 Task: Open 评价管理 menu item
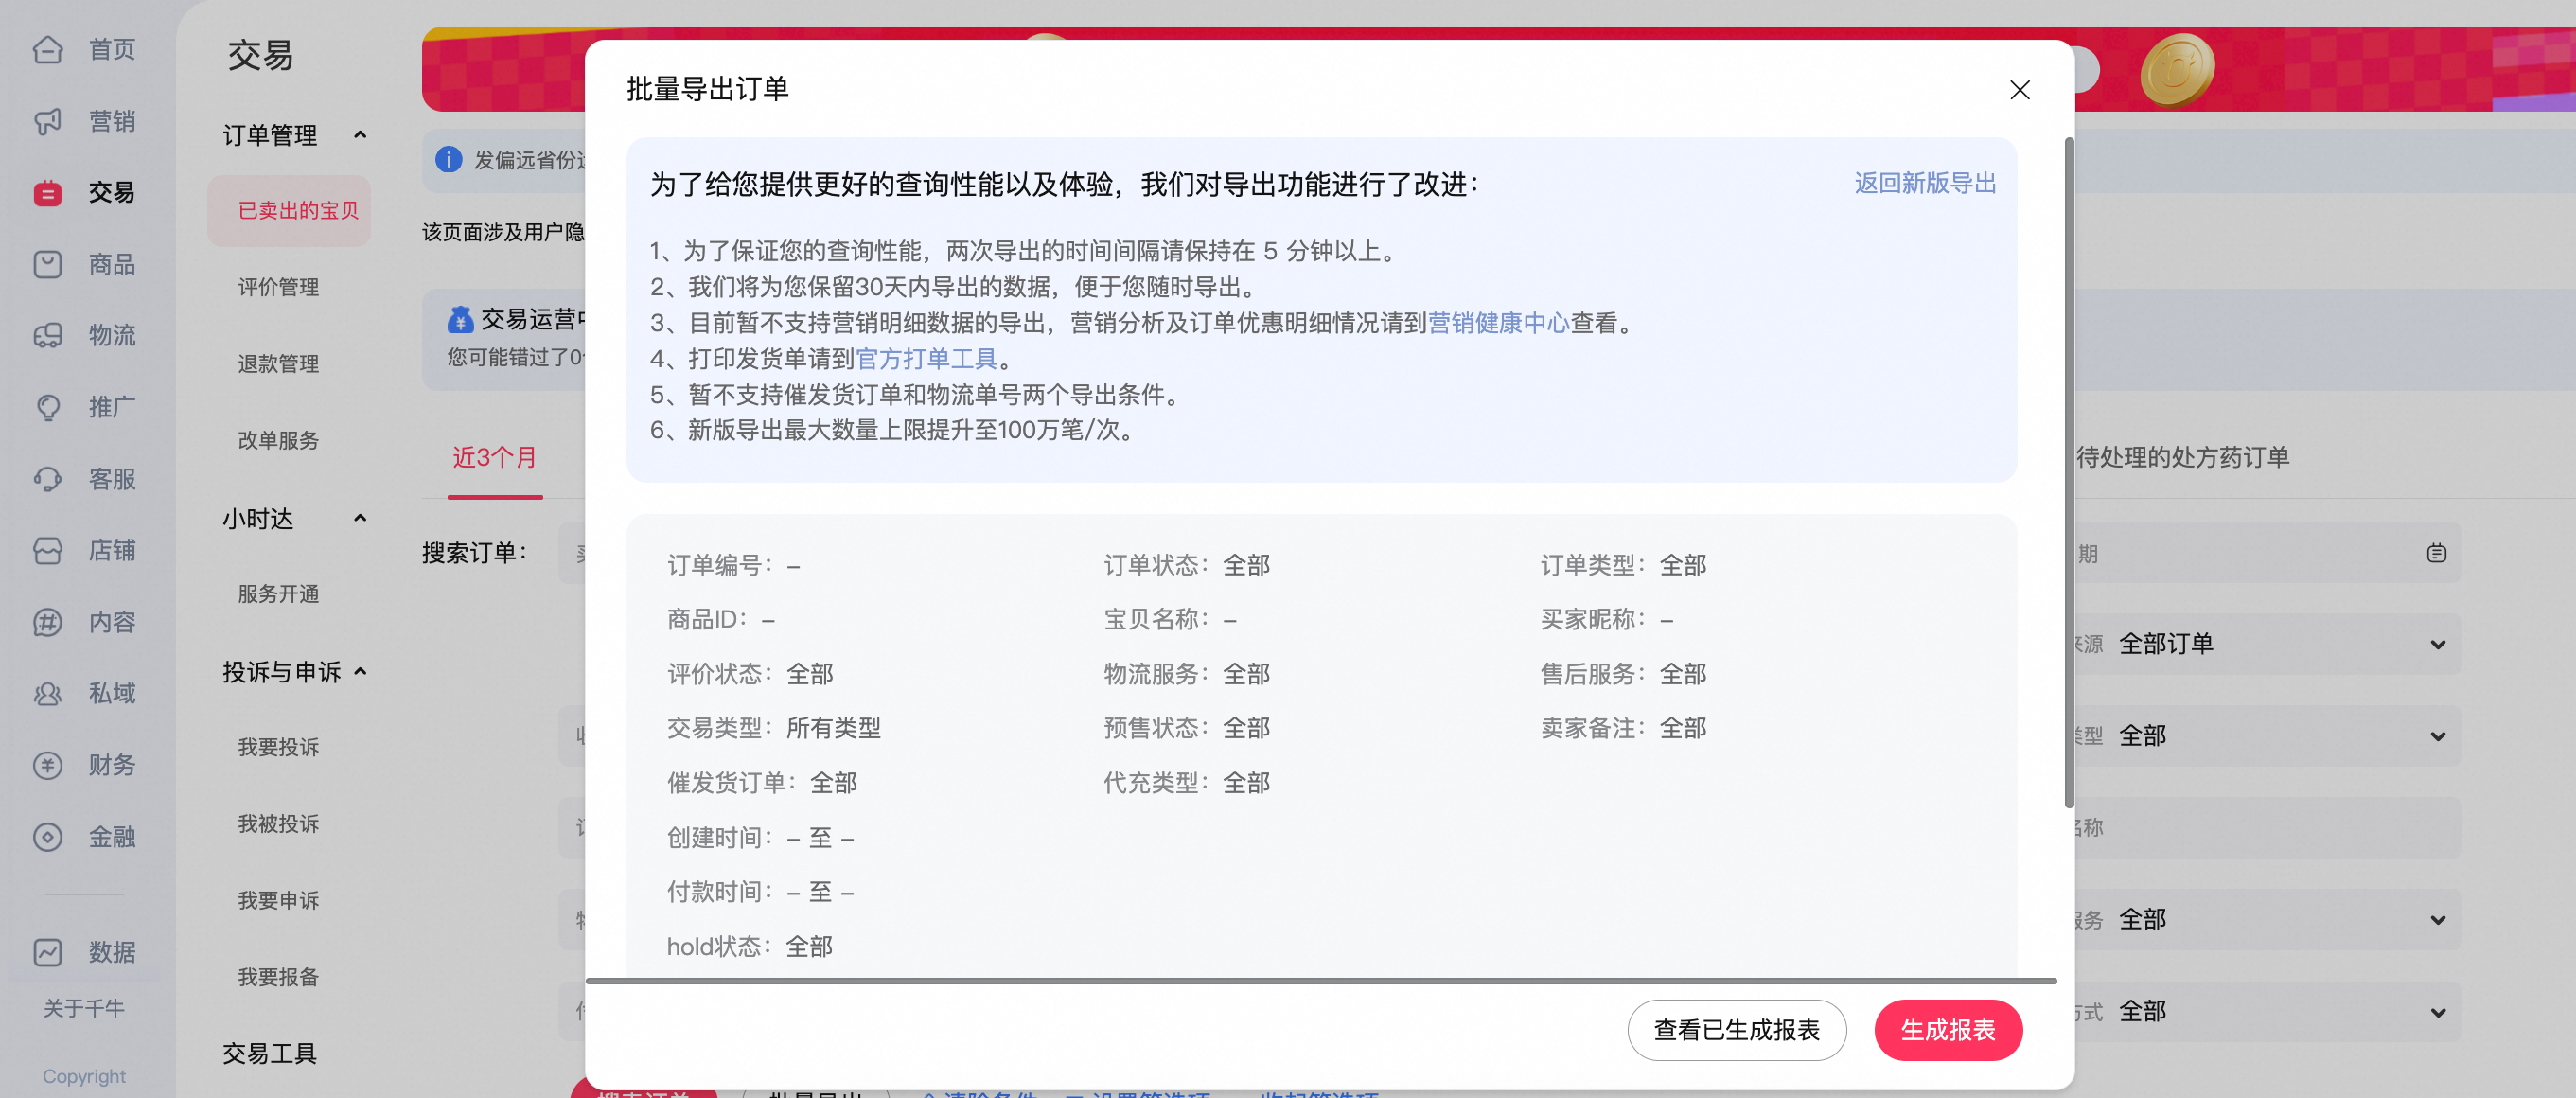pyautogui.click(x=278, y=288)
